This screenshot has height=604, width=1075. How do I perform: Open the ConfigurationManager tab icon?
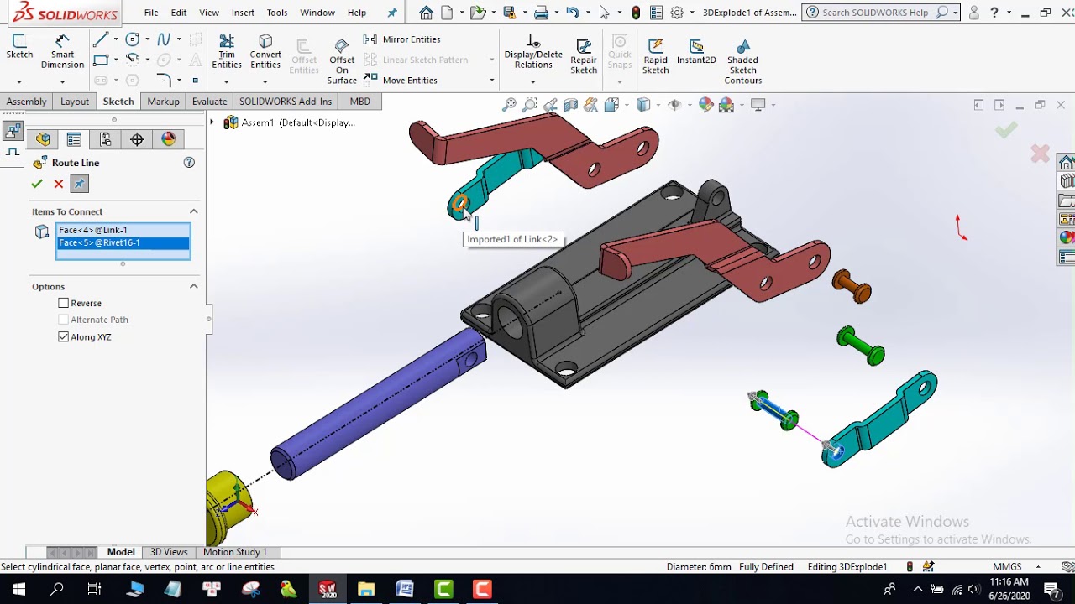coord(105,139)
